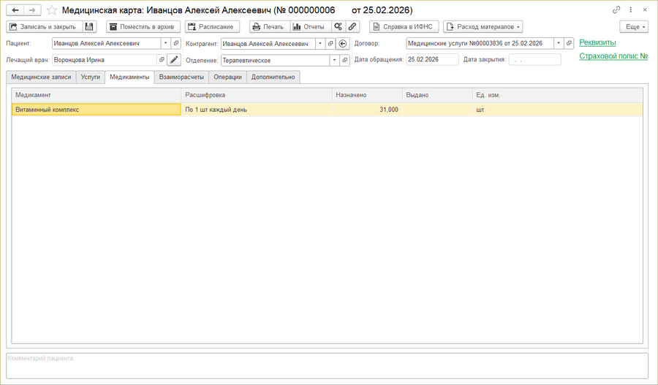Expand the Контрагент dropdown list
Screen dimensions: 658x385
(320, 44)
